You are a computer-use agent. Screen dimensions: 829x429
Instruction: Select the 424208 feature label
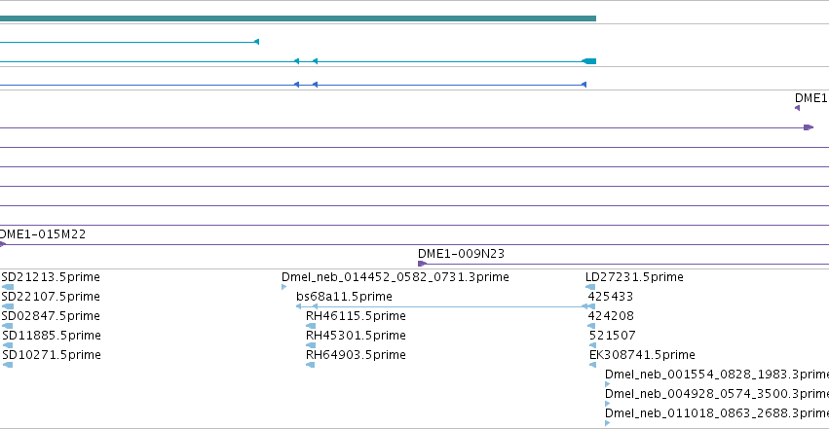tap(611, 316)
